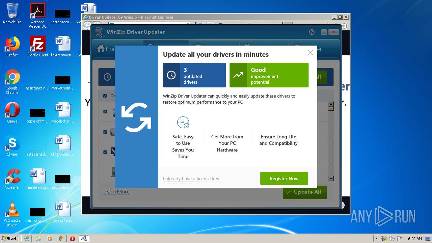Screen dimensions: 432x243
Task: Click the WinZip Driver Updater logo icon
Action: click(99, 32)
